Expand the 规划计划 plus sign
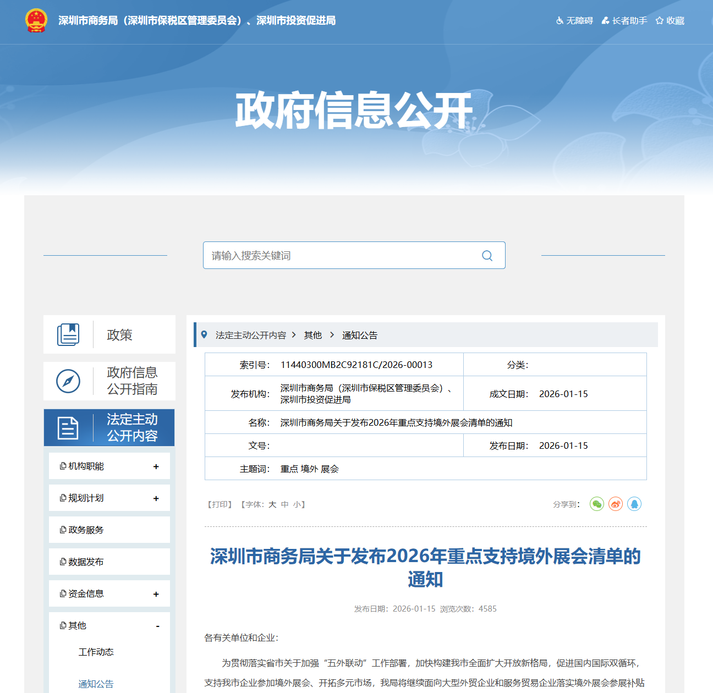The width and height of the screenshot is (713, 693). 156,498
